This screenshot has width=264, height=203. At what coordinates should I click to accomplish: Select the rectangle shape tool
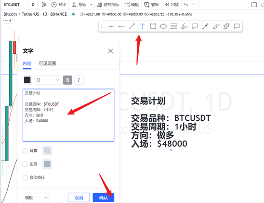(x=153, y=26)
